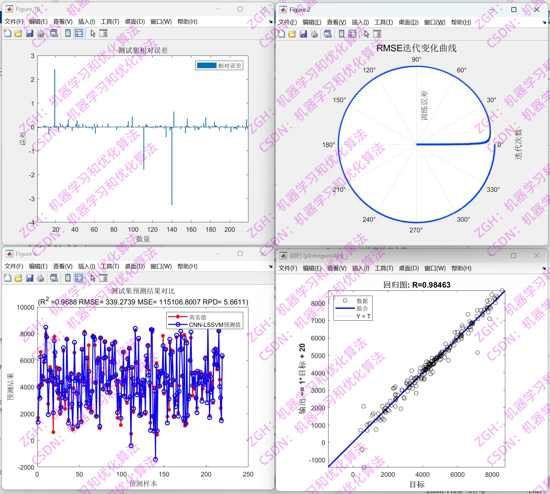Open 文件(F) menu in Figure 2

tap(288, 22)
